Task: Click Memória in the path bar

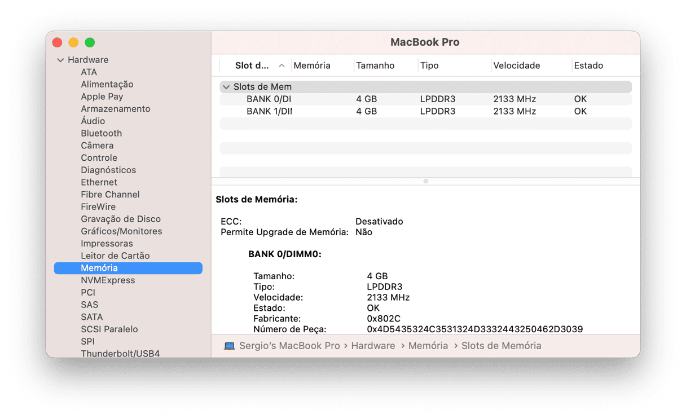Action: click(428, 346)
